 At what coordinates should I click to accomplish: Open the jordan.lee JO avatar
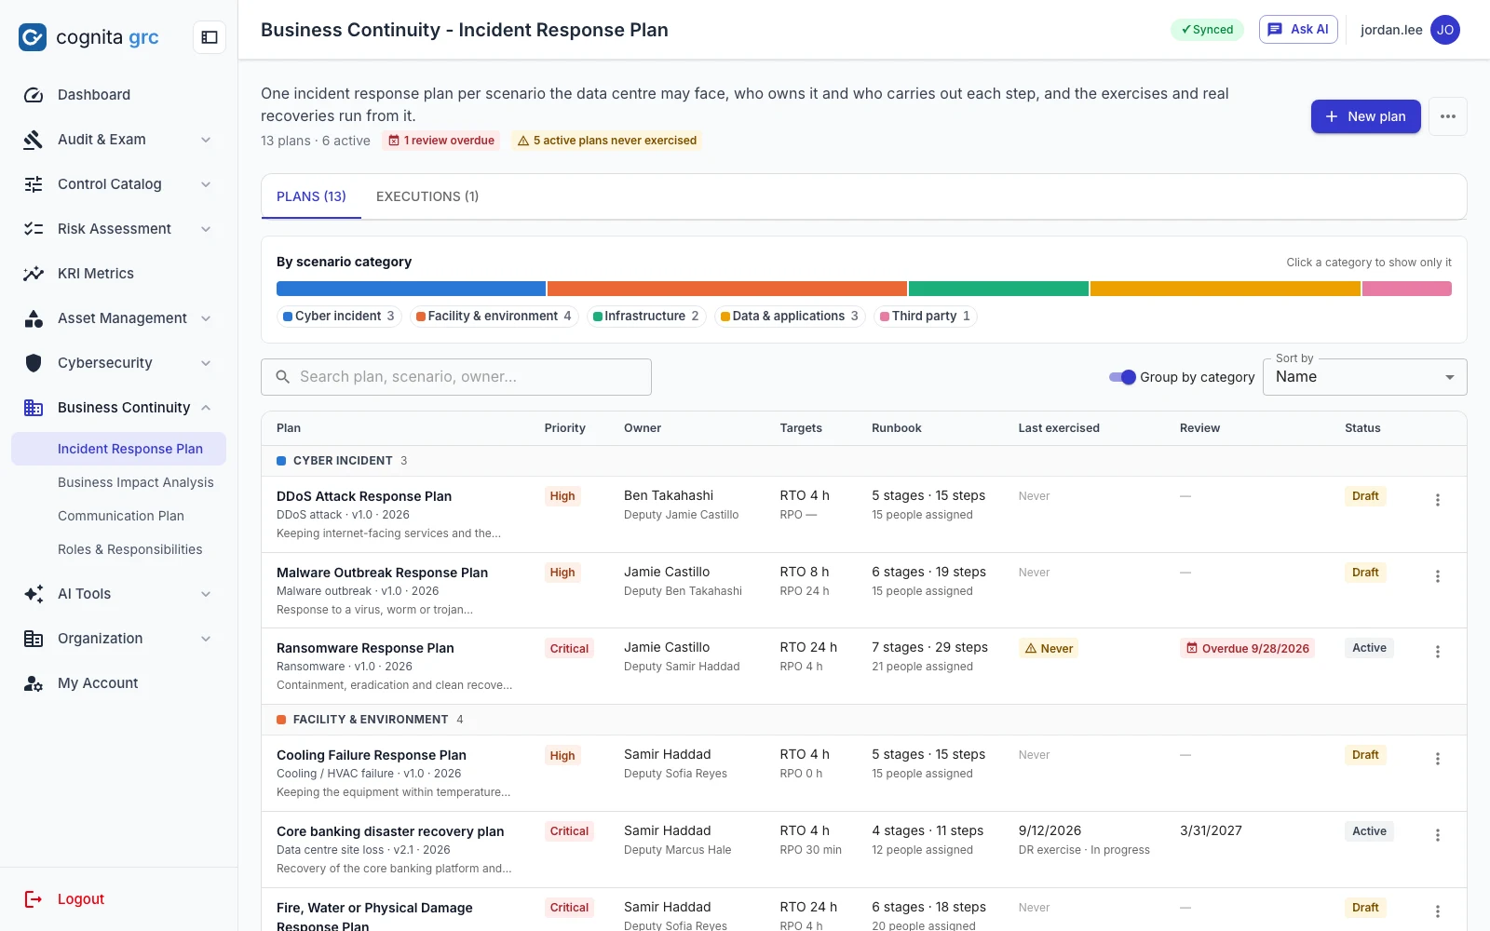(1445, 30)
